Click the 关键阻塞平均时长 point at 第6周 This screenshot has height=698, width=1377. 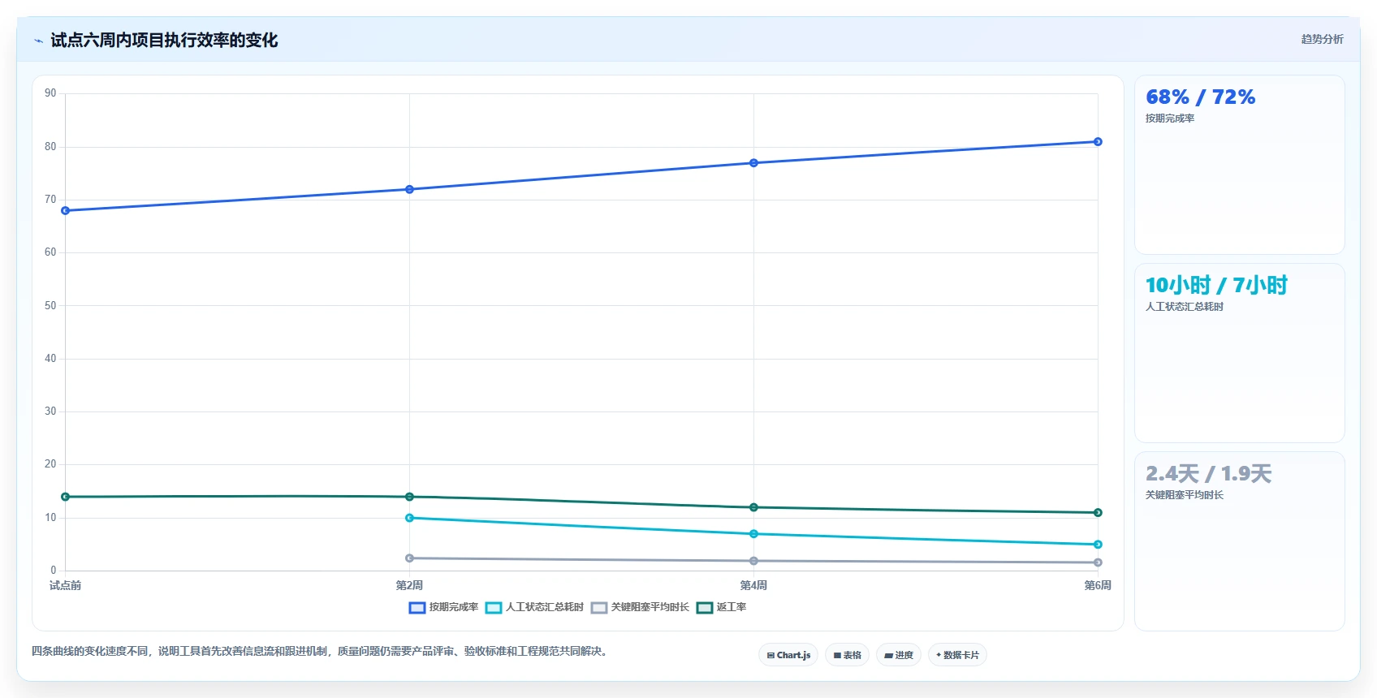click(x=1098, y=562)
